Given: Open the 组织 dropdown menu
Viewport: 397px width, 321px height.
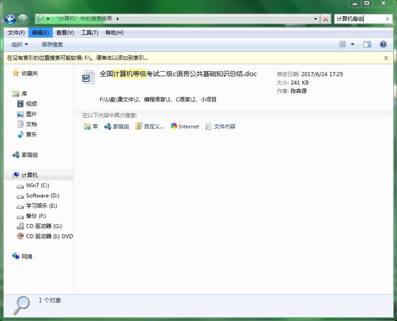Looking at the screenshot, I should [19, 44].
